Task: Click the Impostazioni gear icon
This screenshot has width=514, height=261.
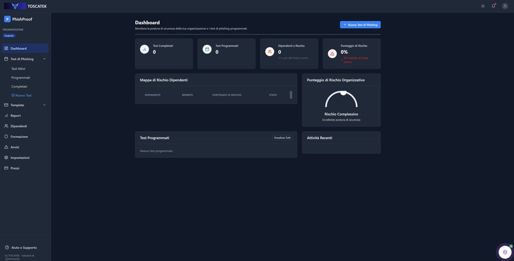Action: [6, 158]
